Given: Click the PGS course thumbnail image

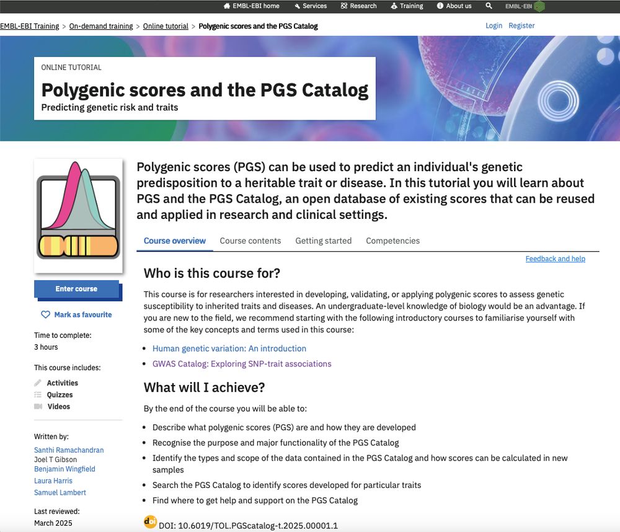Looking at the screenshot, I should pyautogui.click(x=78, y=216).
